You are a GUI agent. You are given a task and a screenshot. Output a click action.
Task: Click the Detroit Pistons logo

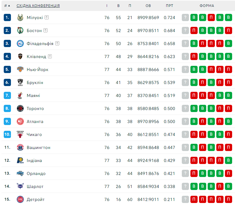coord(20,199)
